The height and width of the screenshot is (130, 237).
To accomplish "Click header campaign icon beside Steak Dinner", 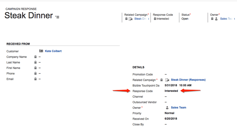I will (x=131, y=19).
